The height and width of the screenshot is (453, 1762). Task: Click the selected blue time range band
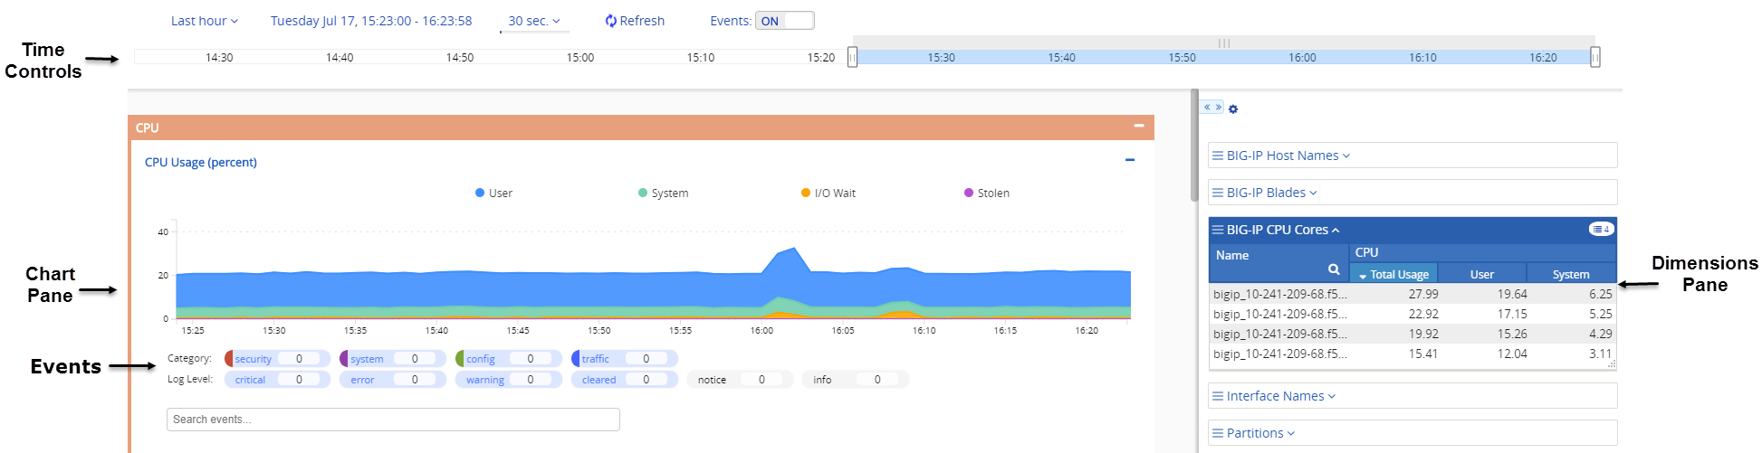(1224, 57)
